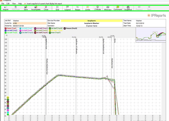
Task: Click the 32:27 stage time label
Action: coord(101,37)
